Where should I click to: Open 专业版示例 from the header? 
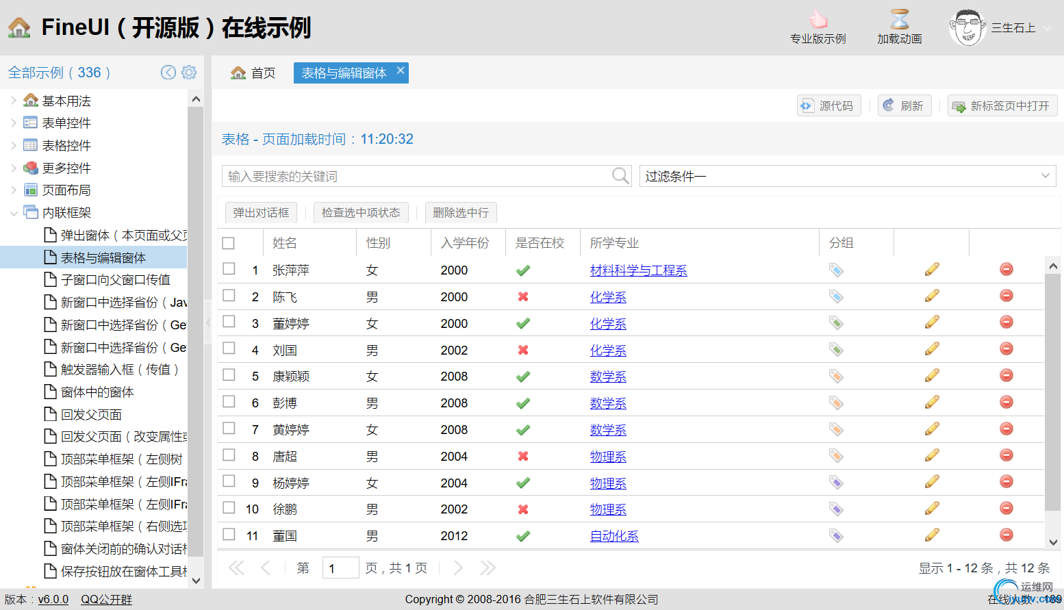818,27
